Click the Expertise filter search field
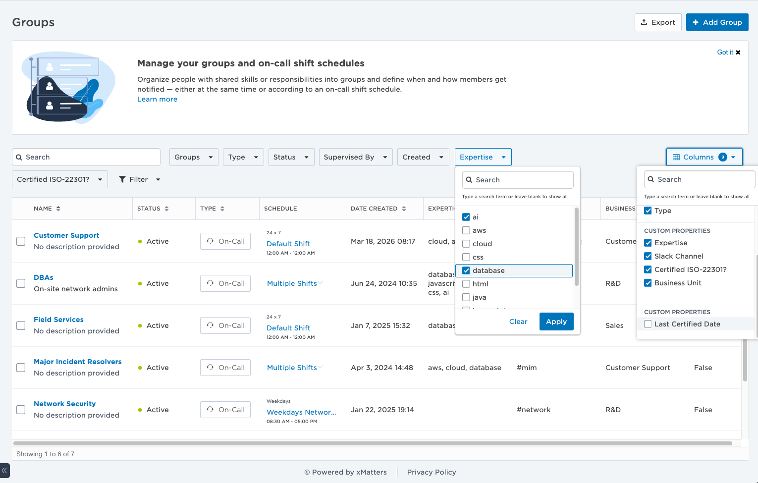 point(518,180)
